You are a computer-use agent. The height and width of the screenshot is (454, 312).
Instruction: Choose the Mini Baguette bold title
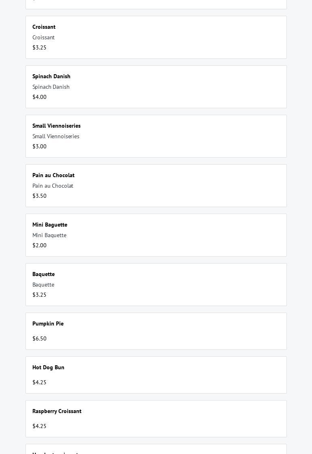point(50,225)
